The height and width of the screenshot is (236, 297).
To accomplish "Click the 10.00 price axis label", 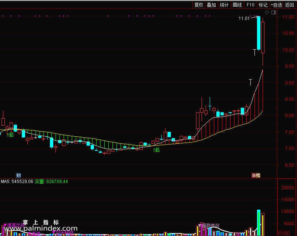I will point(288,50).
